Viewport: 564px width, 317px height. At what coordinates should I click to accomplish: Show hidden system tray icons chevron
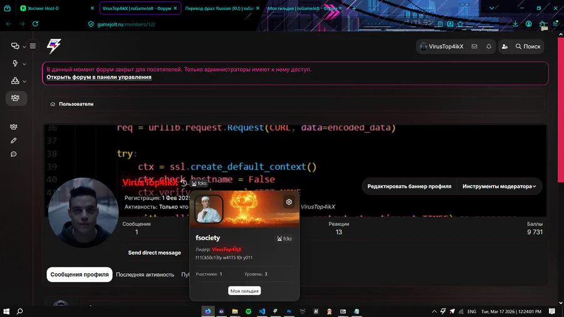click(434, 311)
